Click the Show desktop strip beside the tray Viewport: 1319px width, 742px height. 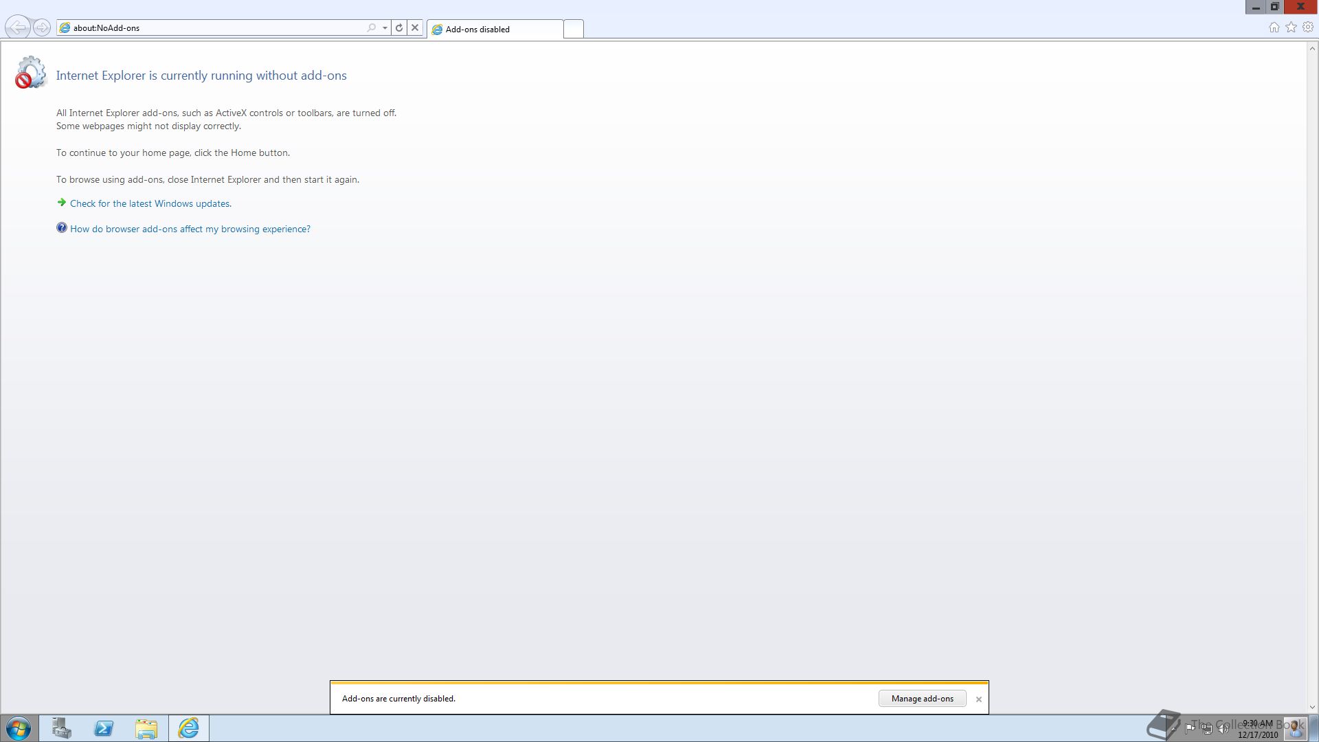pyautogui.click(x=1314, y=728)
